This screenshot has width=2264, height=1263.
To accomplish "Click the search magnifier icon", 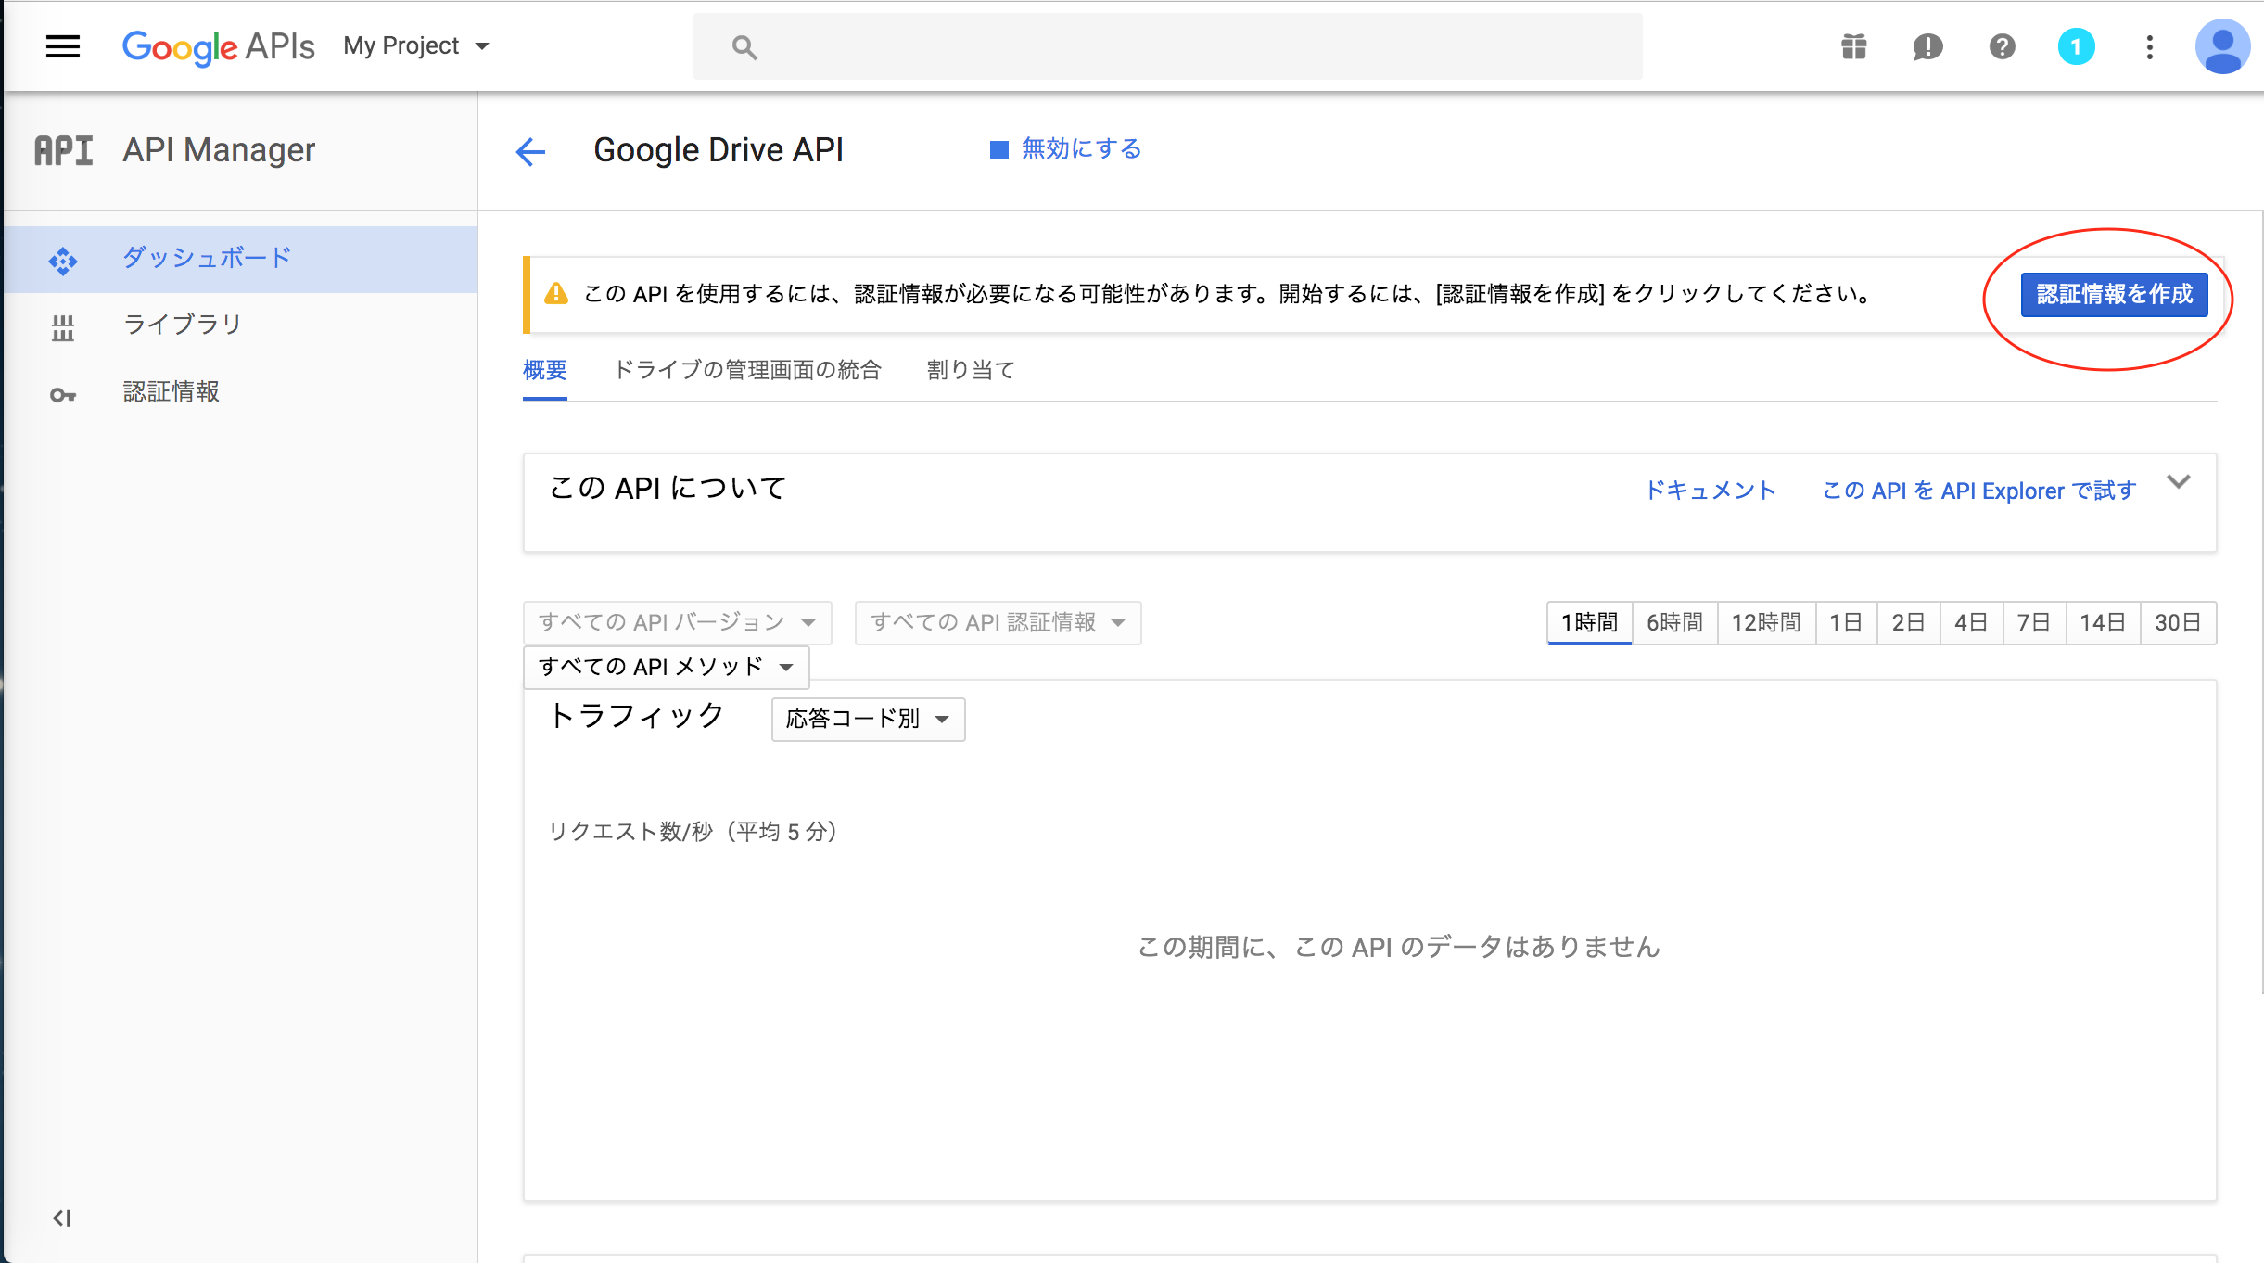I will pos(743,45).
